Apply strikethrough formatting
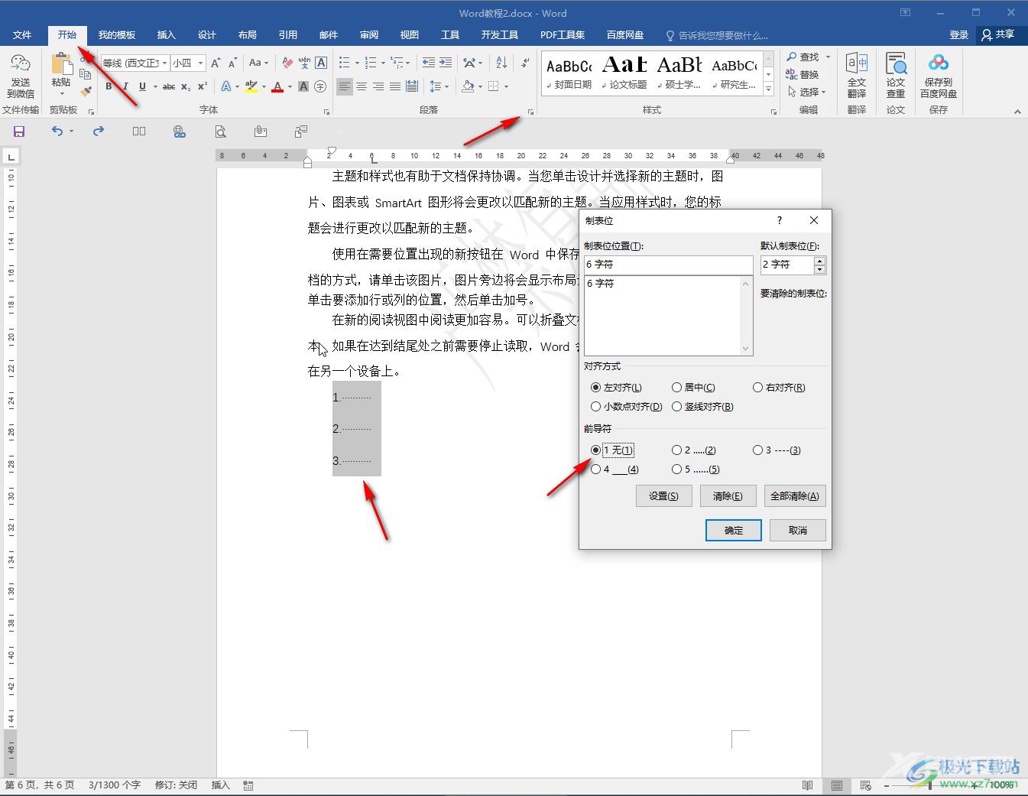This screenshot has width=1028, height=796. [x=169, y=86]
